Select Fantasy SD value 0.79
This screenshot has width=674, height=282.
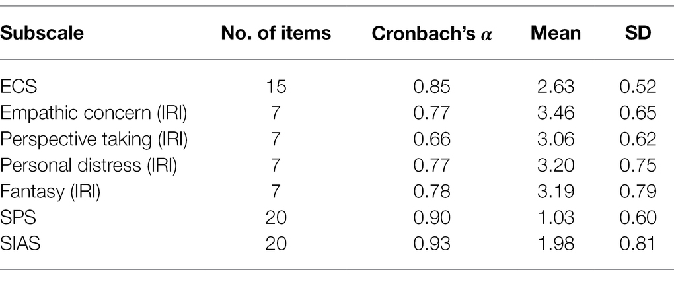tap(638, 192)
